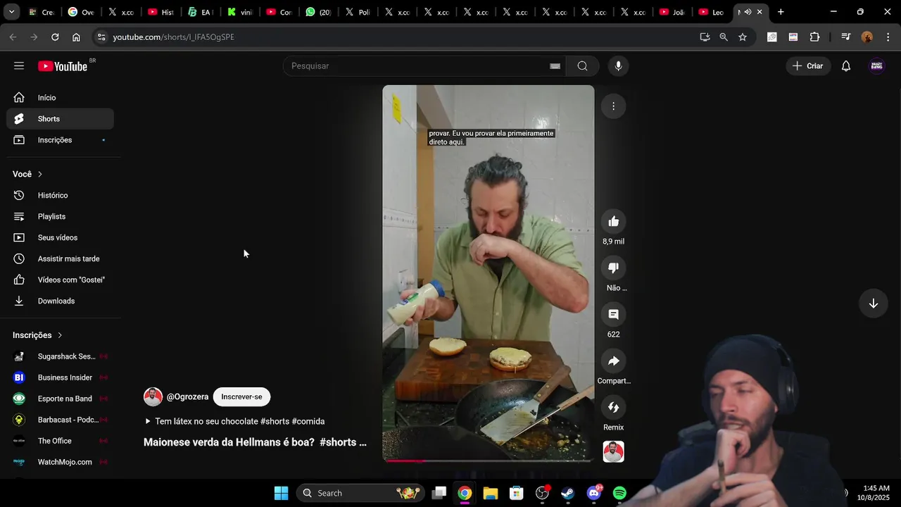The height and width of the screenshot is (507, 901).
Task: Reload the page in Chrome
Action: pyautogui.click(x=55, y=37)
